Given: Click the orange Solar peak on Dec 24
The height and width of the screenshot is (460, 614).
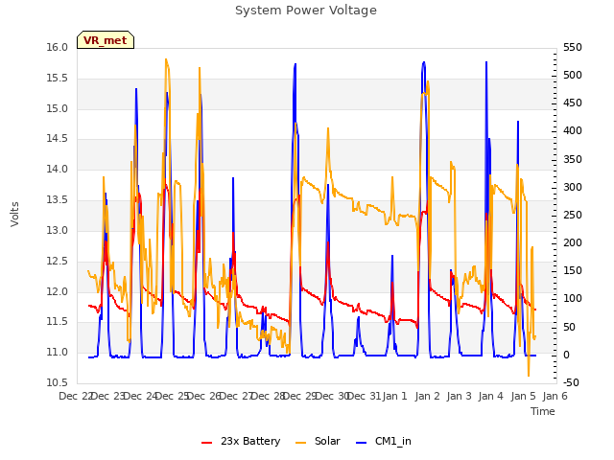Looking at the screenshot, I should (x=166, y=59).
